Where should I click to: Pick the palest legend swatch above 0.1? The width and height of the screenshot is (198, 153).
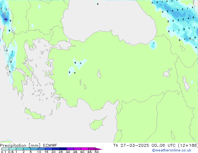[x=5, y=149]
